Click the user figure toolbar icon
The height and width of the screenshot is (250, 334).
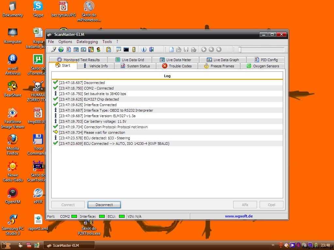pyautogui.click(x=99, y=49)
